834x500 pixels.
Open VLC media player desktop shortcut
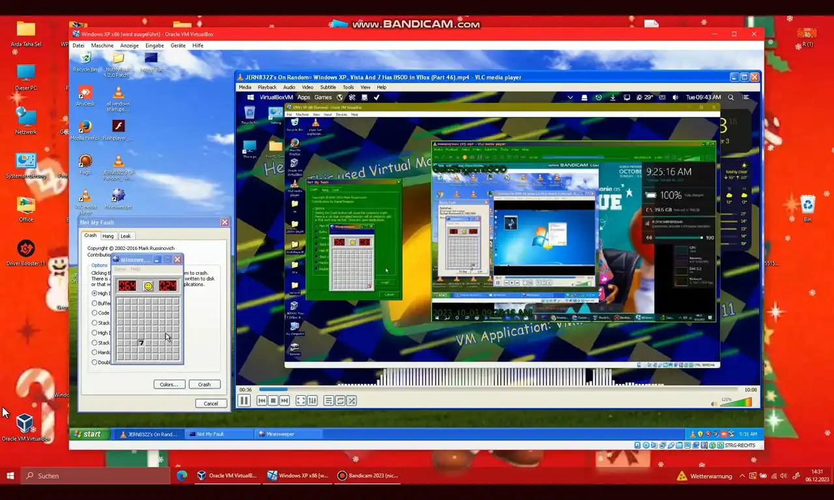(85, 201)
